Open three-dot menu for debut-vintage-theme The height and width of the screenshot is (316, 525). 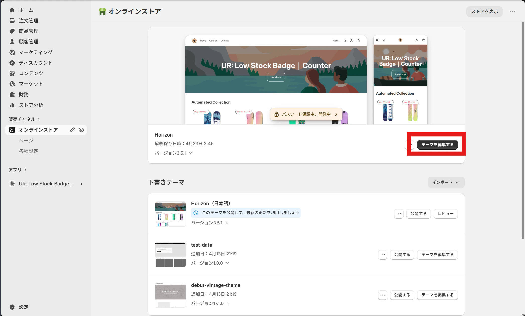click(x=383, y=295)
